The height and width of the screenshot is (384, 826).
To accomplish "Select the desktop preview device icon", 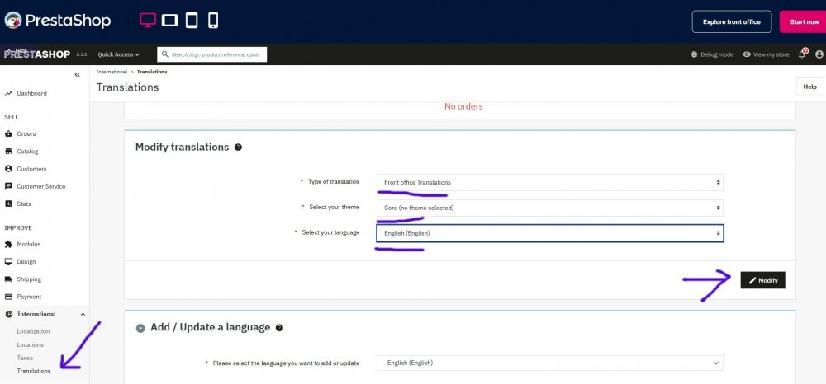I will 148,21.
